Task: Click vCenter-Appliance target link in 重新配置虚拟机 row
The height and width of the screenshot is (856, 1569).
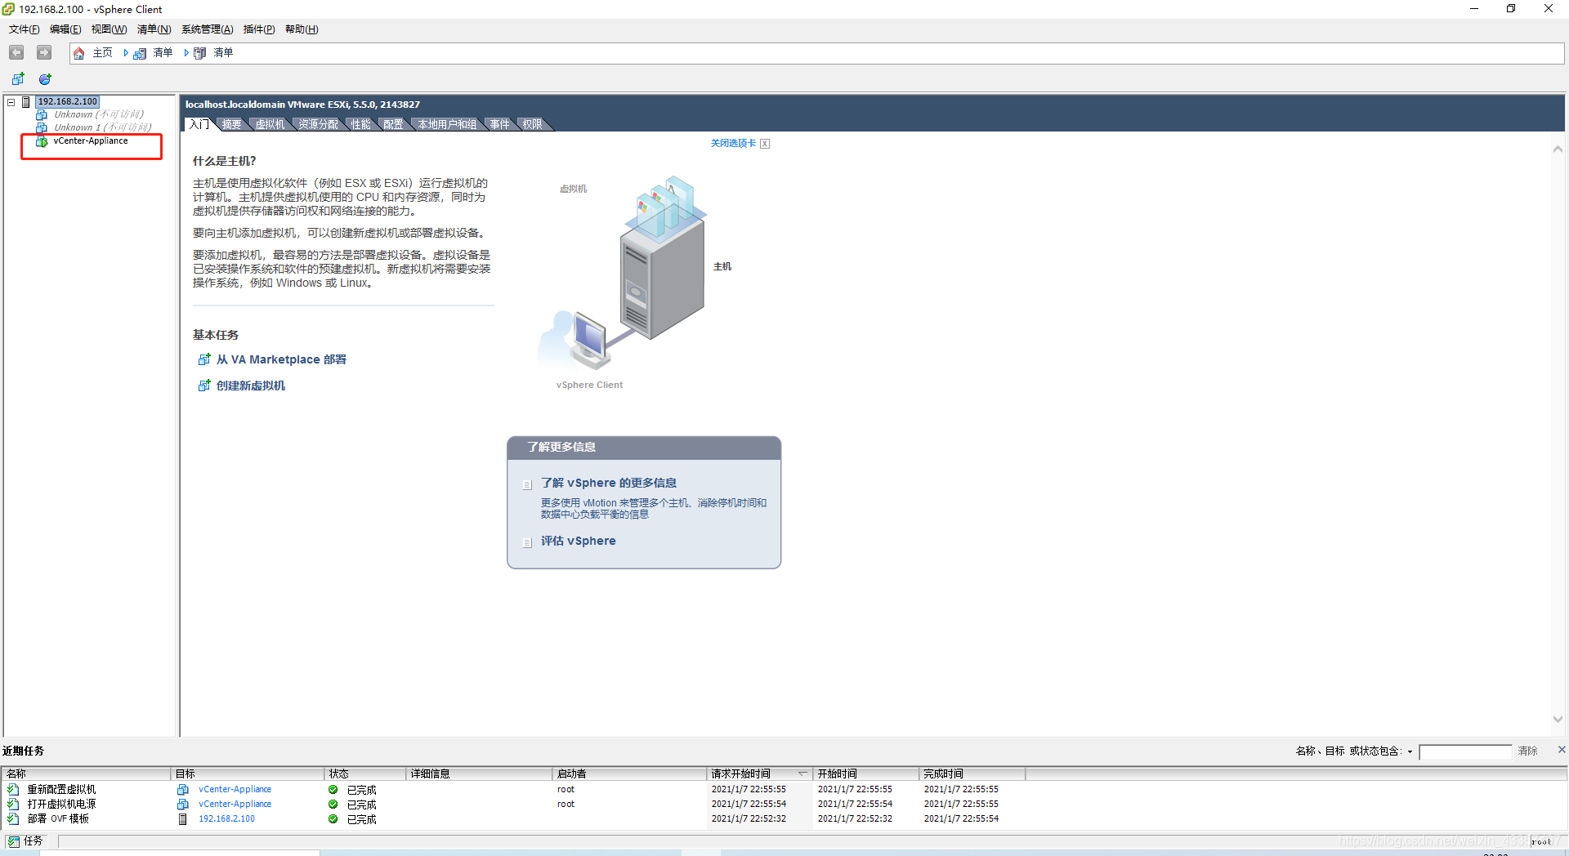Action: point(235,790)
